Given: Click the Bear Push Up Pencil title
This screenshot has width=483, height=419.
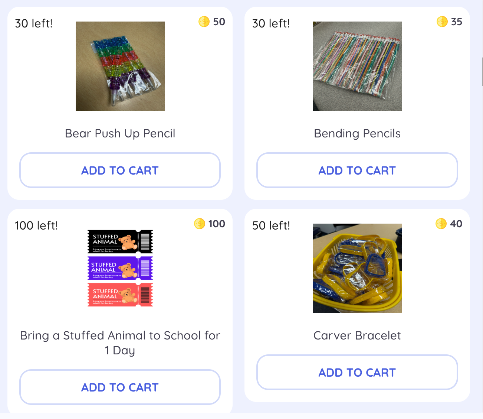Looking at the screenshot, I should [x=120, y=134].
